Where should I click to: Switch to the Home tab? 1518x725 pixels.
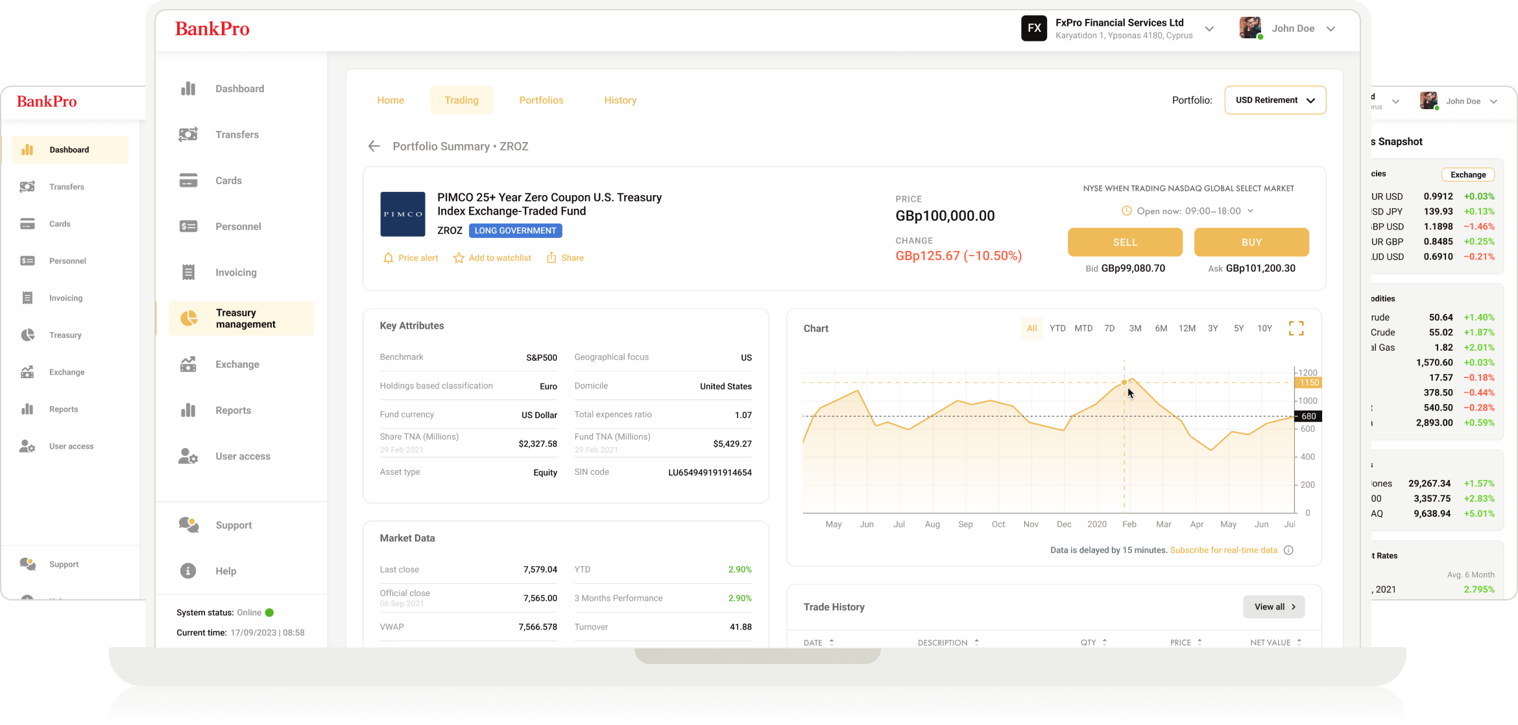pos(391,100)
